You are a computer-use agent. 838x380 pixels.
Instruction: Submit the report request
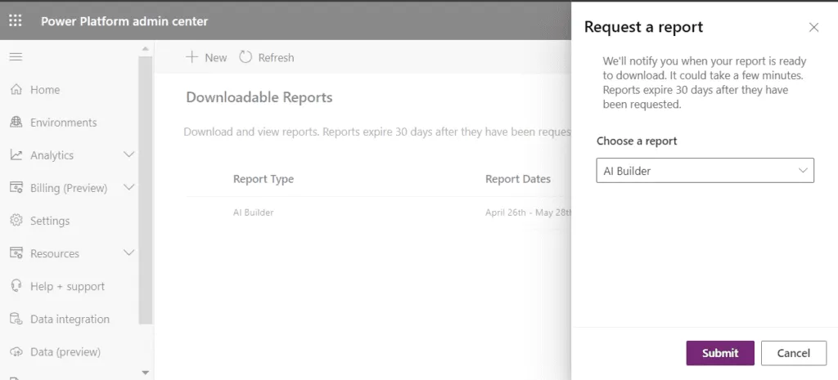point(720,353)
